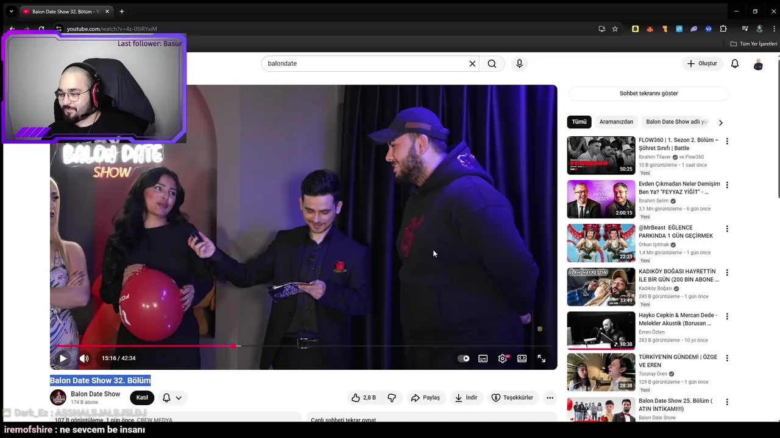Open subscription notification bell dropdown

tap(172, 398)
